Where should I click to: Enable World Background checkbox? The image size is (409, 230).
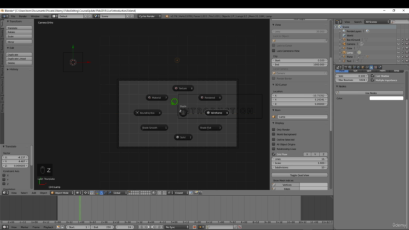[x=274, y=134]
